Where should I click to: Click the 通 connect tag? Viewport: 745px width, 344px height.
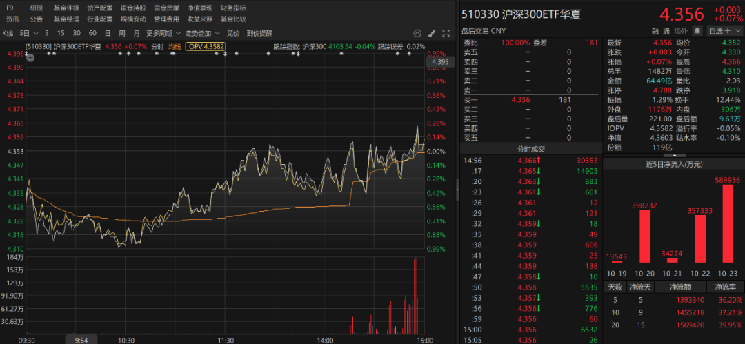tap(666, 31)
